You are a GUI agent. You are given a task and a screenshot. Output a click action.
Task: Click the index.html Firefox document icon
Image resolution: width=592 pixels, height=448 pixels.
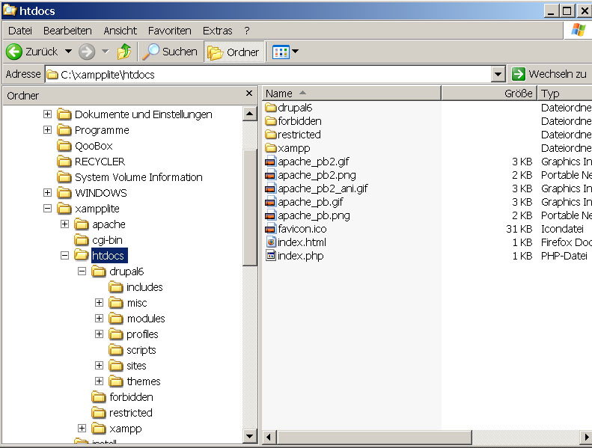tap(271, 242)
